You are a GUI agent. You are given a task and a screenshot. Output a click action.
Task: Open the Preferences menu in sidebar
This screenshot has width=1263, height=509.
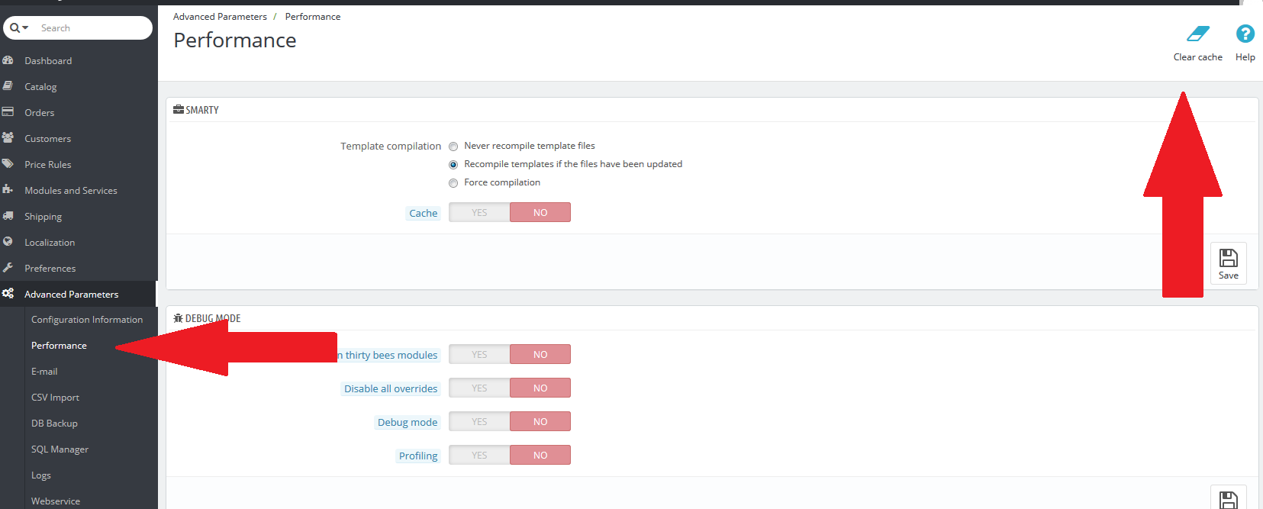50,269
